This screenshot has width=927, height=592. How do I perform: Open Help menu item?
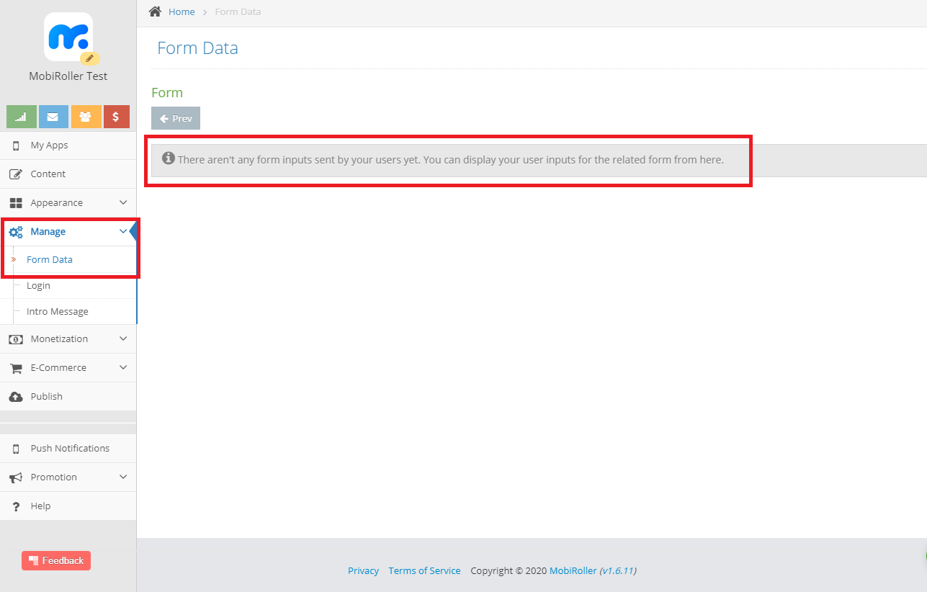(68, 506)
